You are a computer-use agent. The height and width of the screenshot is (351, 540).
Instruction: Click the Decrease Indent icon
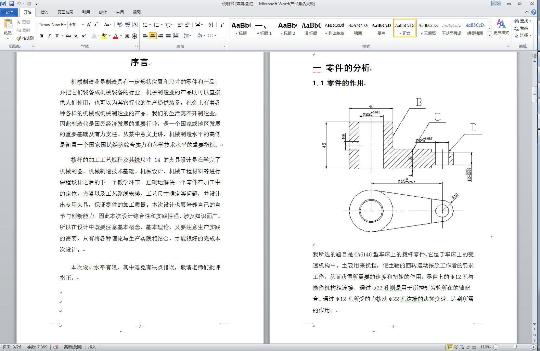pyautogui.click(x=180, y=25)
